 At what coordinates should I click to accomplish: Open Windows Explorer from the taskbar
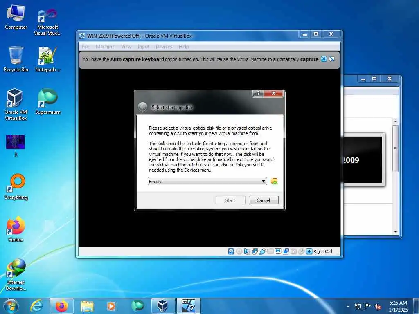coord(87,306)
